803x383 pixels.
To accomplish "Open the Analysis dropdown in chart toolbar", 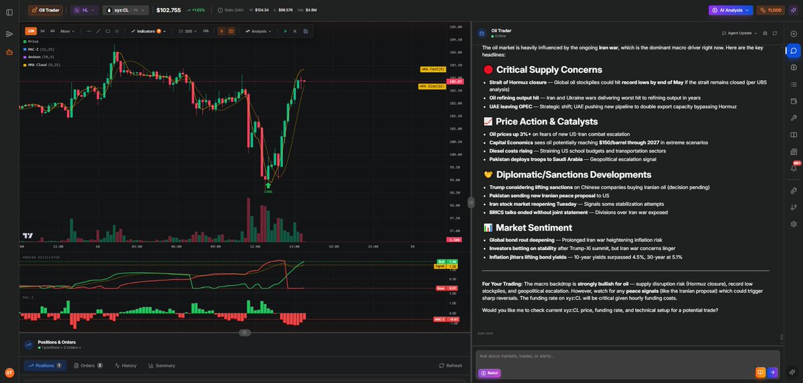I will coord(258,31).
